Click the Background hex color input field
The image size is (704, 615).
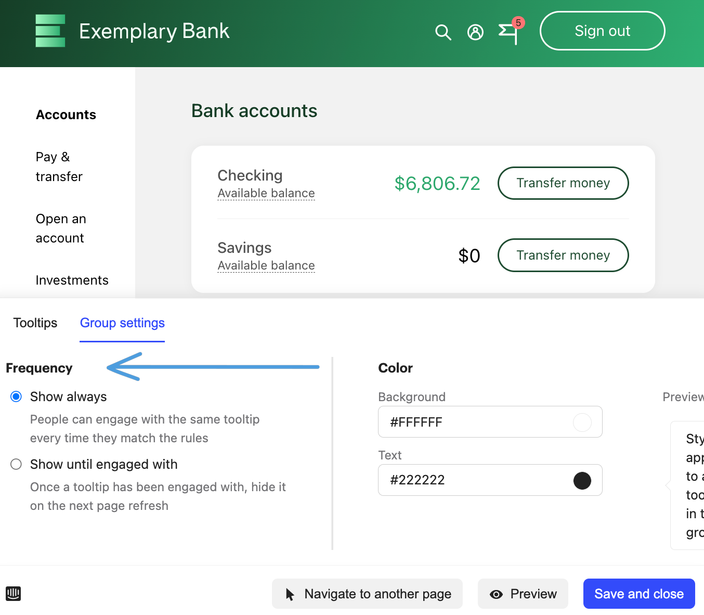478,422
